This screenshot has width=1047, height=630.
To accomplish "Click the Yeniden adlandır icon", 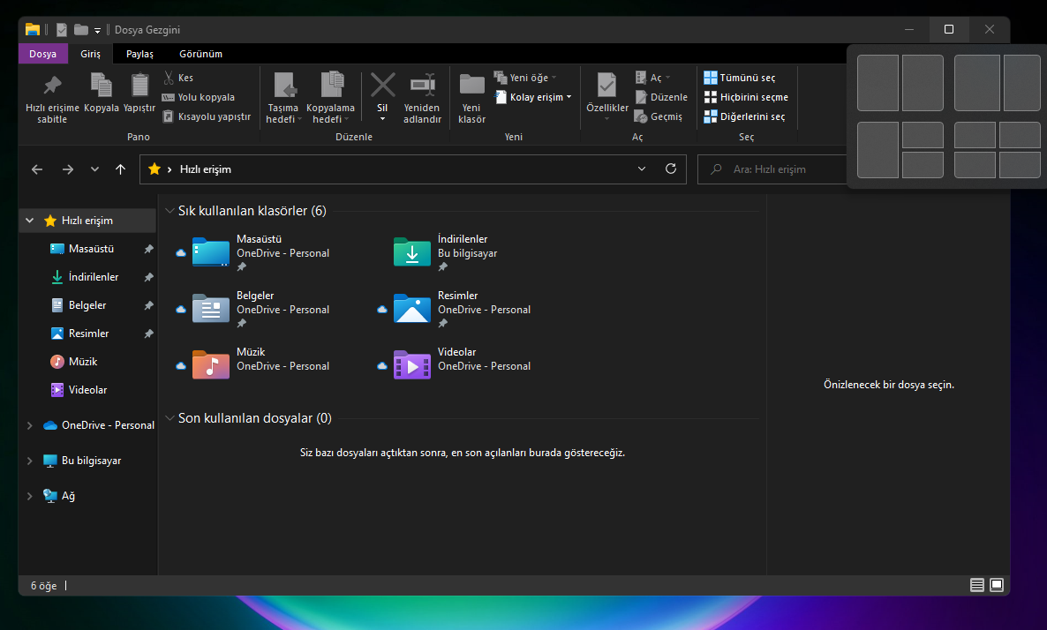I will tap(422, 86).
